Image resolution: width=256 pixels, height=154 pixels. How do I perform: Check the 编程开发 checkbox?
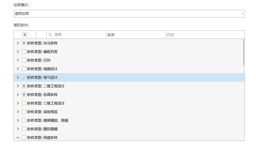(x=24, y=52)
